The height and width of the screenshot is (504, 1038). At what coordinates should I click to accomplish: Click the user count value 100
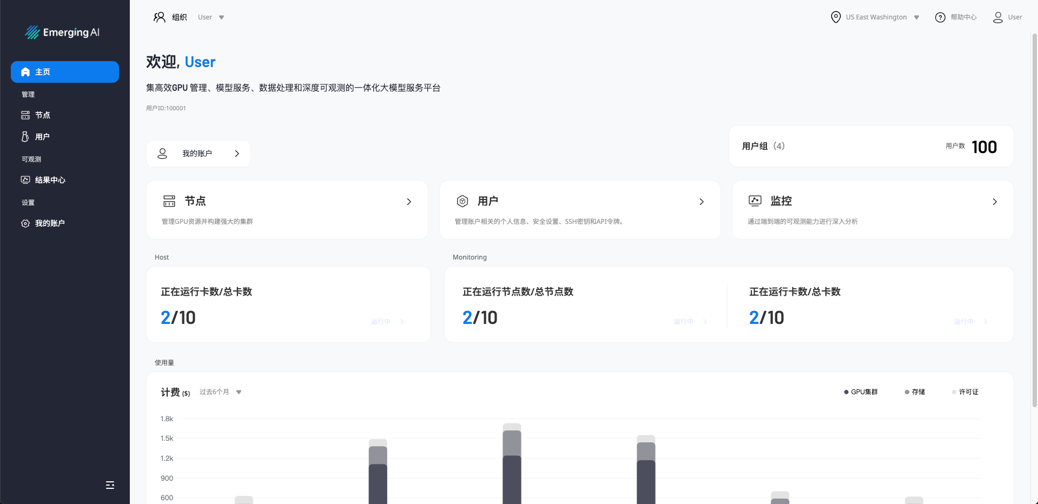tap(984, 147)
